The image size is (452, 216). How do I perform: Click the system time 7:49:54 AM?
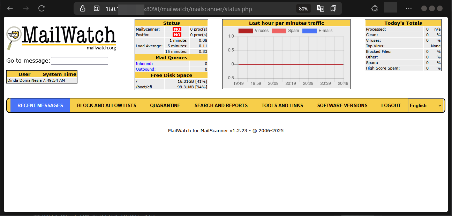tap(54, 80)
